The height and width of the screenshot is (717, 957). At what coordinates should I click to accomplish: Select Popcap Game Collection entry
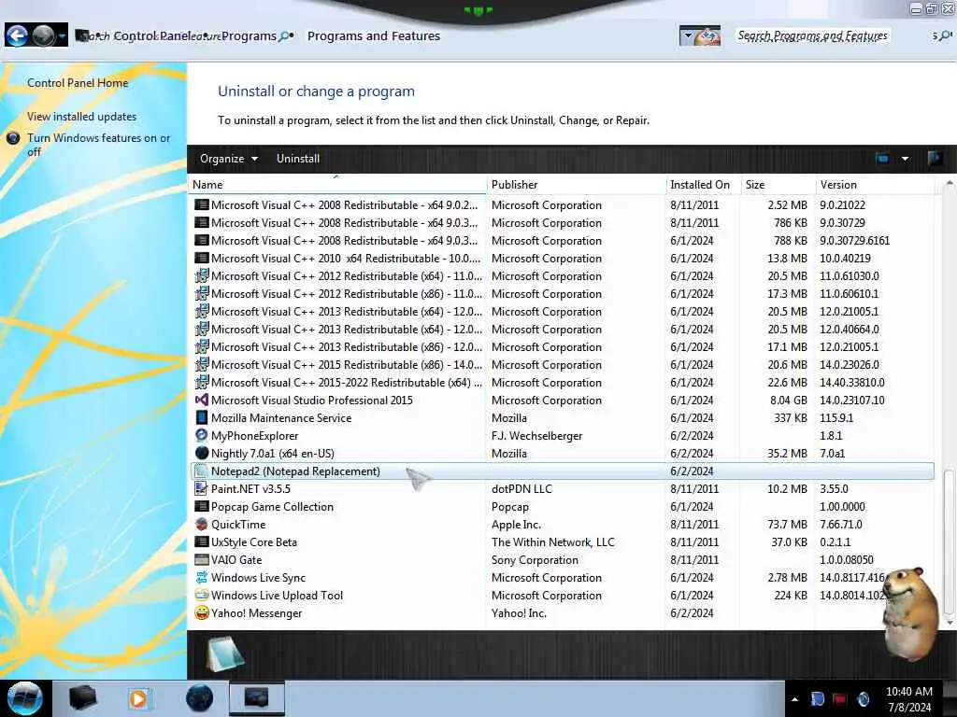562,506
